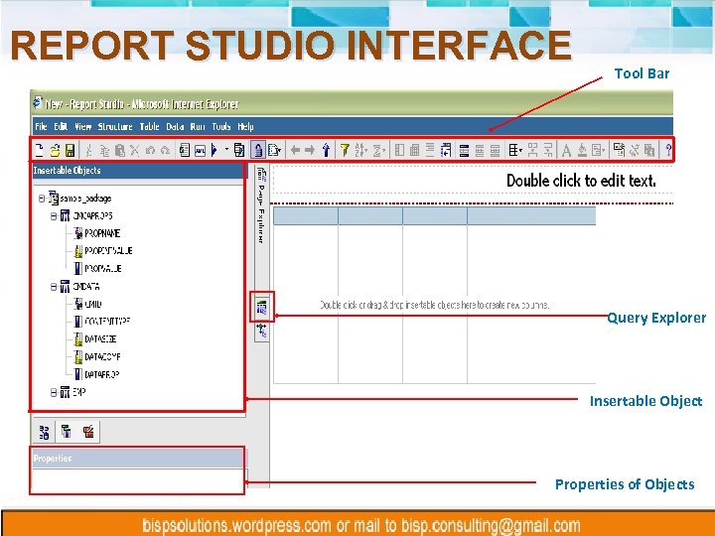Screen dimensions: 715x536
Task: Open the Tools menu
Action: click(x=221, y=127)
